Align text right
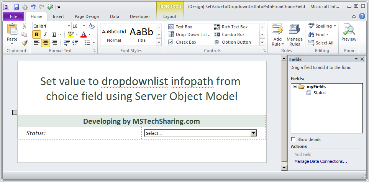This screenshot has width=369, height=182. [54, 43]
